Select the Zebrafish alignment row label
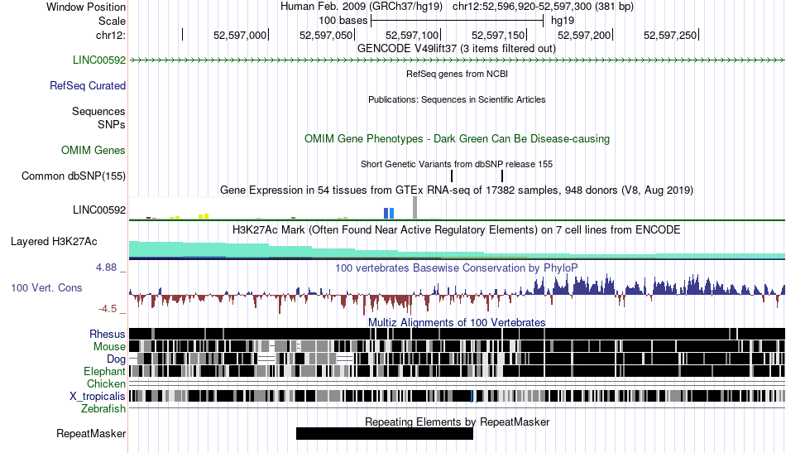The image size is (786, 453). (x=103, y=409)
